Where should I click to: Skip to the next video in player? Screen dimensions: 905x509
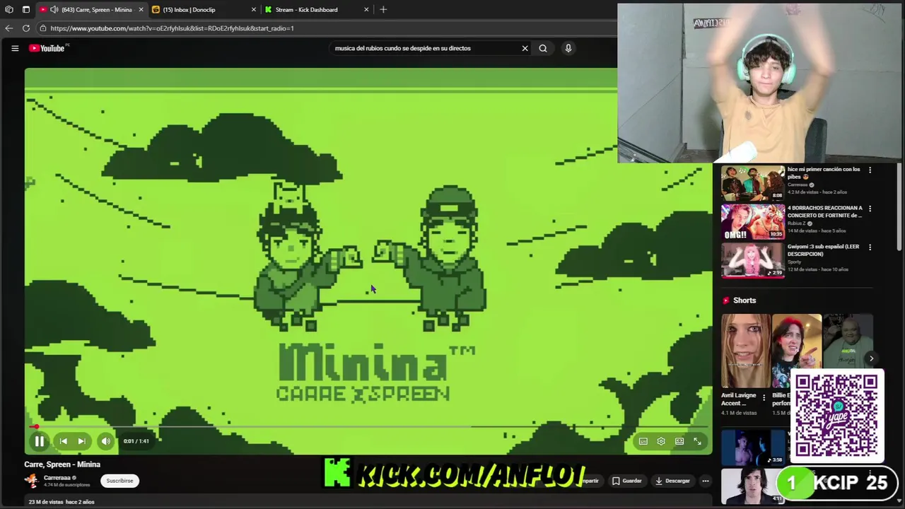click(81, 441)
